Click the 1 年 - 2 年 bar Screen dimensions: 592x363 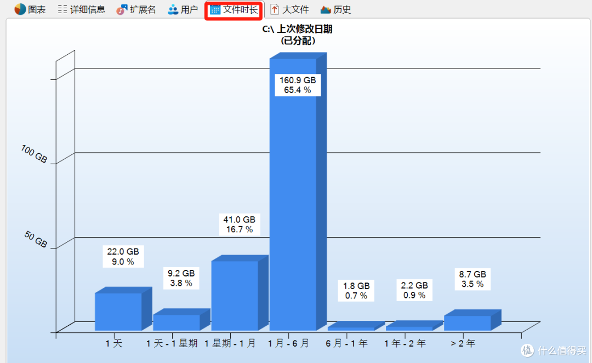[x=414, y=326]
